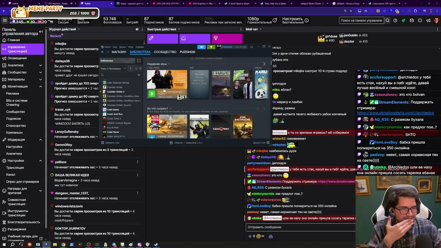
Task: Go to Главная in dashboard sidebar
Action: point(14,40)
